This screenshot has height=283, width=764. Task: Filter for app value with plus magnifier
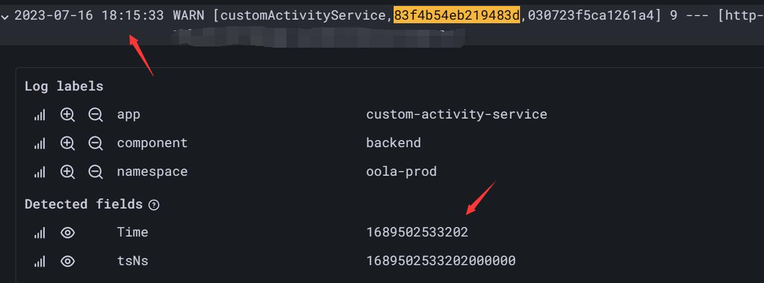pos(67,114)
